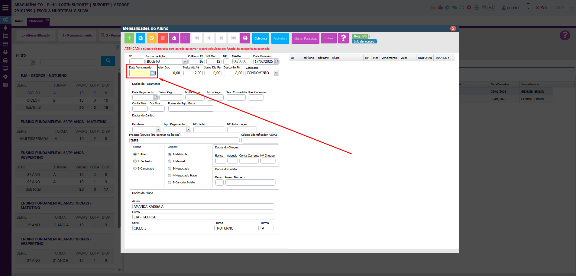Viewport: 576px width, 276px height.
Task: Click the eraser clear icon
Action: click(x=174, y=38)
